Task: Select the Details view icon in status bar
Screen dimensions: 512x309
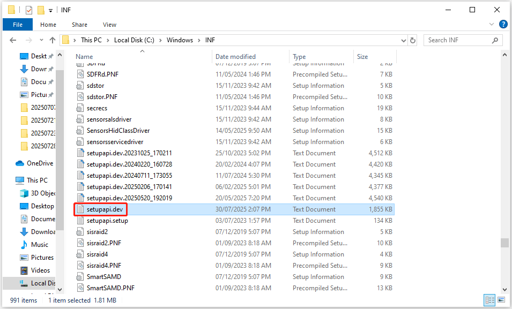Action: (x=489, y=300)
